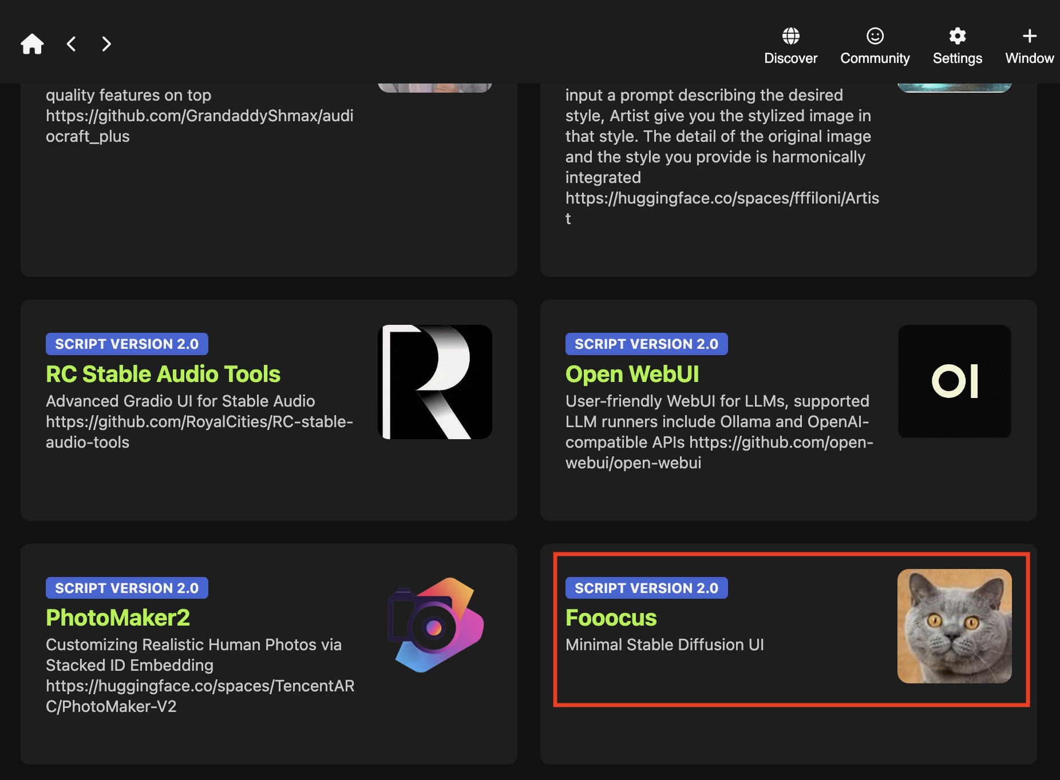Open a new Window with the plus button
Image resolution: width=1060 pixels, height=780 pixels.
[x=1029, y=46]
